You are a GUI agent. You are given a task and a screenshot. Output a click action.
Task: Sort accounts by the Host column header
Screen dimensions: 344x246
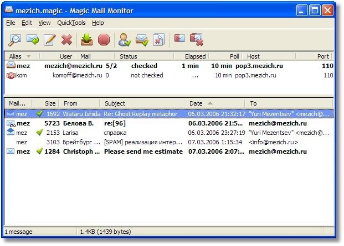[x=253, y=56]
